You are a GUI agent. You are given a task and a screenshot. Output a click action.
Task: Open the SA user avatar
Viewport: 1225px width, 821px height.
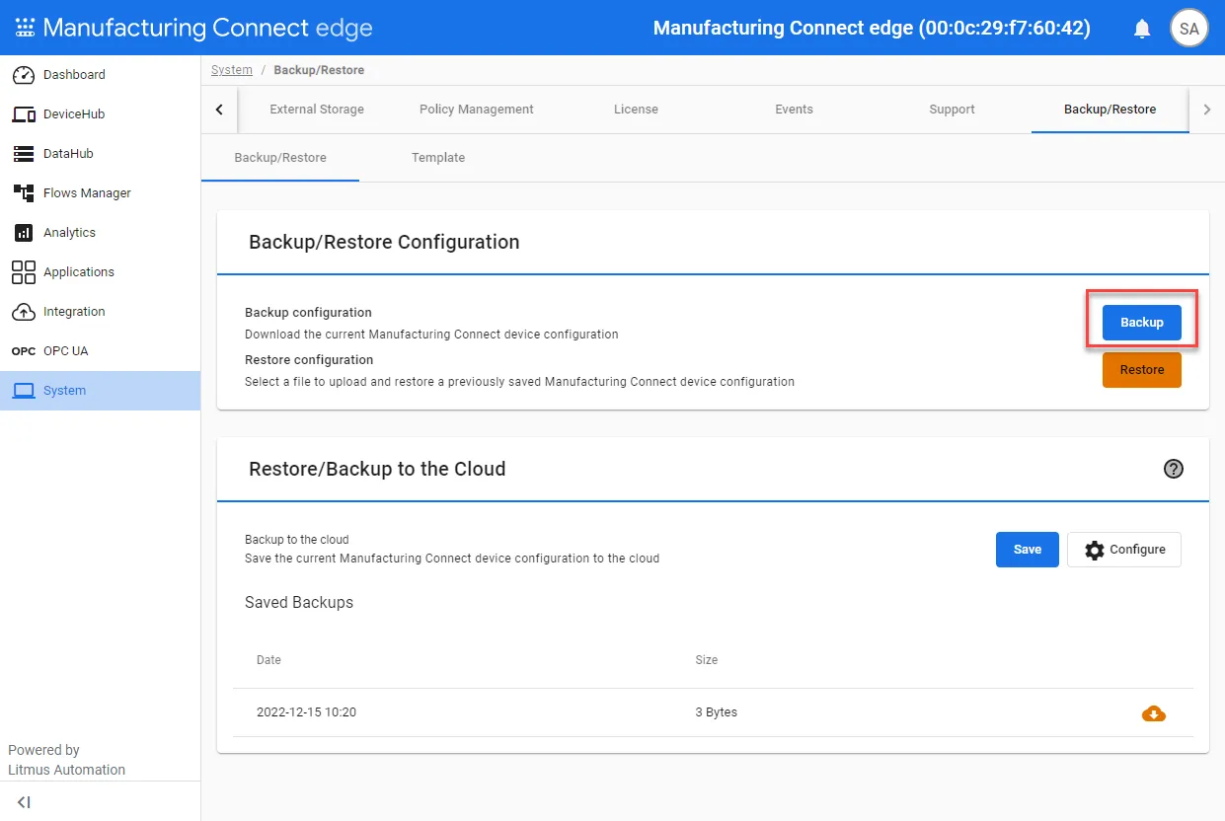[1188, 29]
